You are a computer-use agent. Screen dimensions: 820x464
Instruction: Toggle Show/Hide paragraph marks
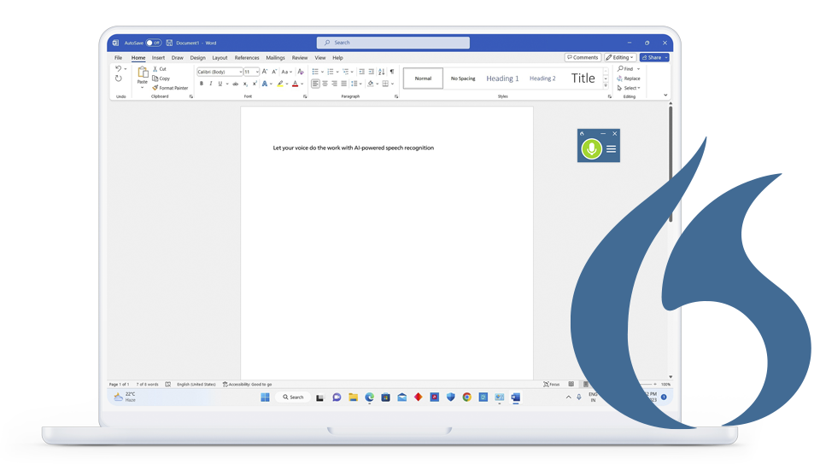[392, 72]
